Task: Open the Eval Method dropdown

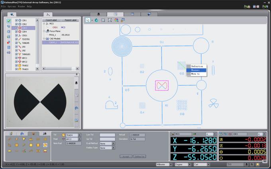Action: click(107, 144)
